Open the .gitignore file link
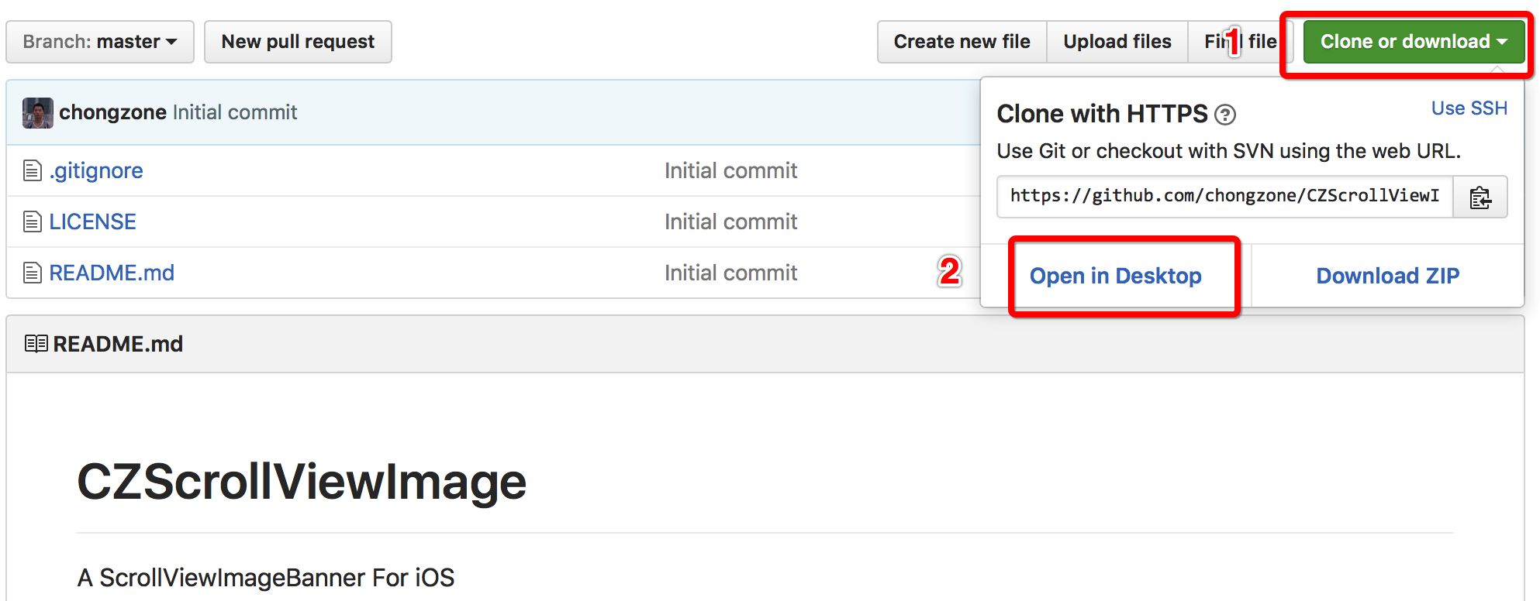Viewport: 1540px width, 601px height. point(96,170)
